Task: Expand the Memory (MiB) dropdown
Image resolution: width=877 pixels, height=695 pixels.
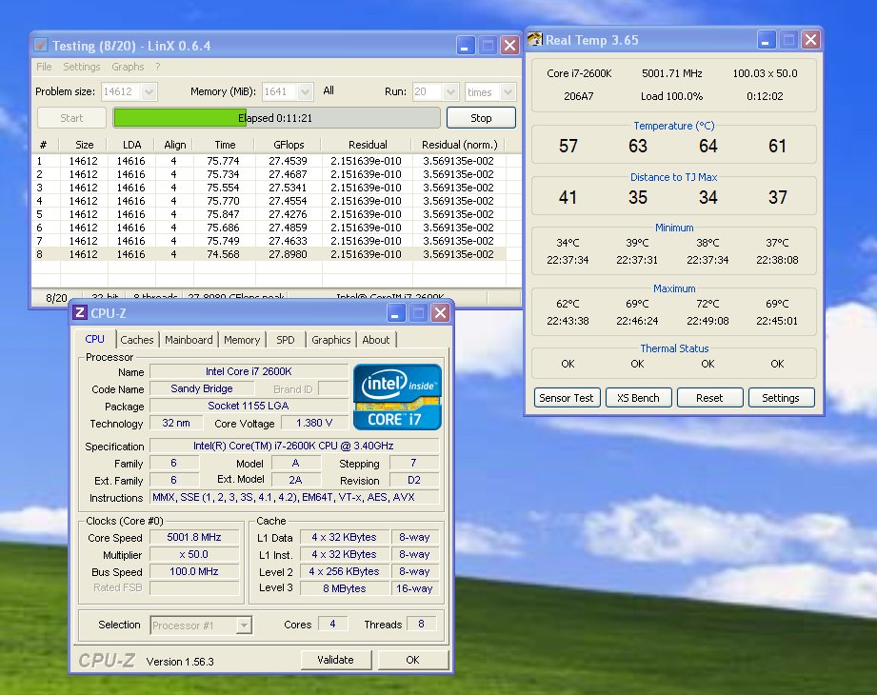Action: click(305, 92)
